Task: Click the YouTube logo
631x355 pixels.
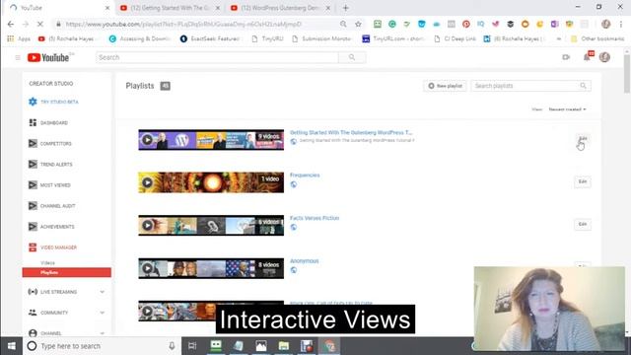Action: pos(48,57)
